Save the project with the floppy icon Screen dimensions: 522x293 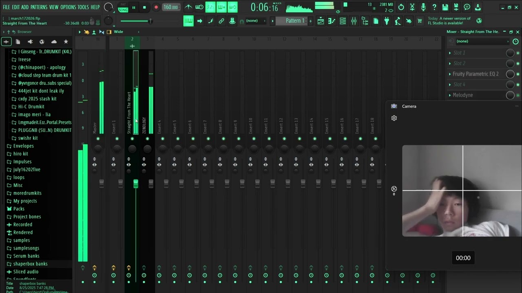pyautogui.click(x=445, y=7)
